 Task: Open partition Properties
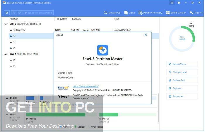pyautogui.click(x=182, y=96)
